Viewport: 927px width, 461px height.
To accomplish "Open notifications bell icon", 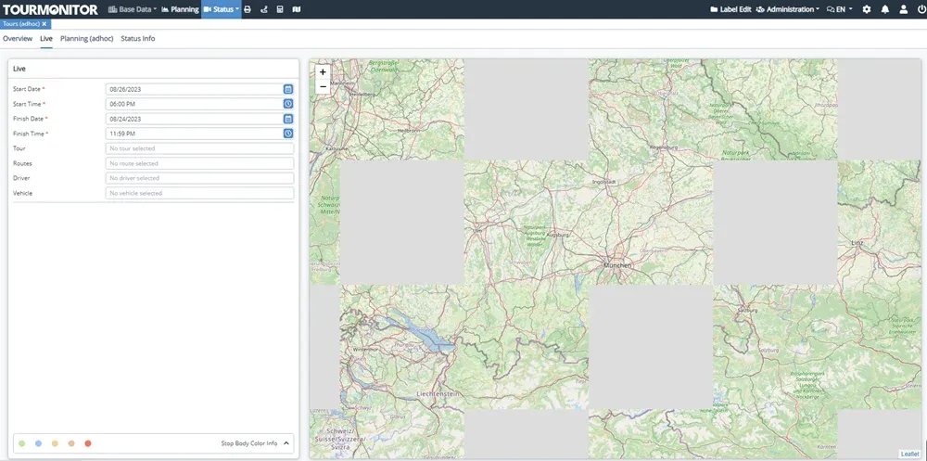I will tap(885, 9).
